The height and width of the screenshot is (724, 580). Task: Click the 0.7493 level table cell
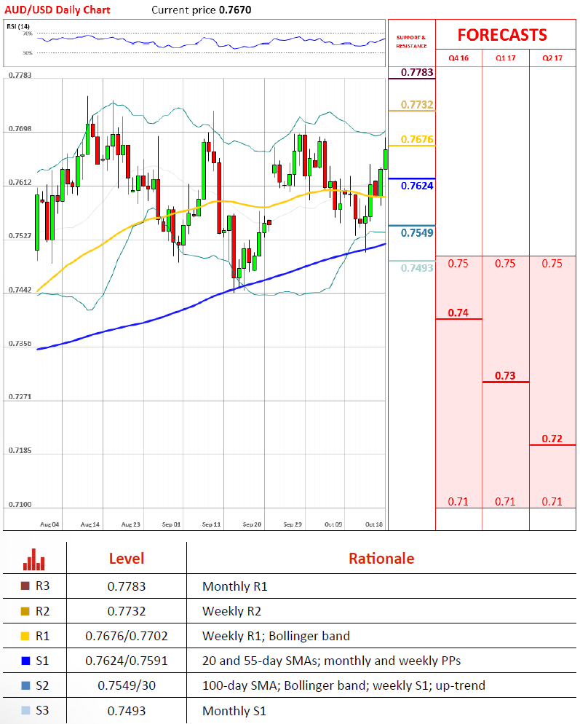127,711
